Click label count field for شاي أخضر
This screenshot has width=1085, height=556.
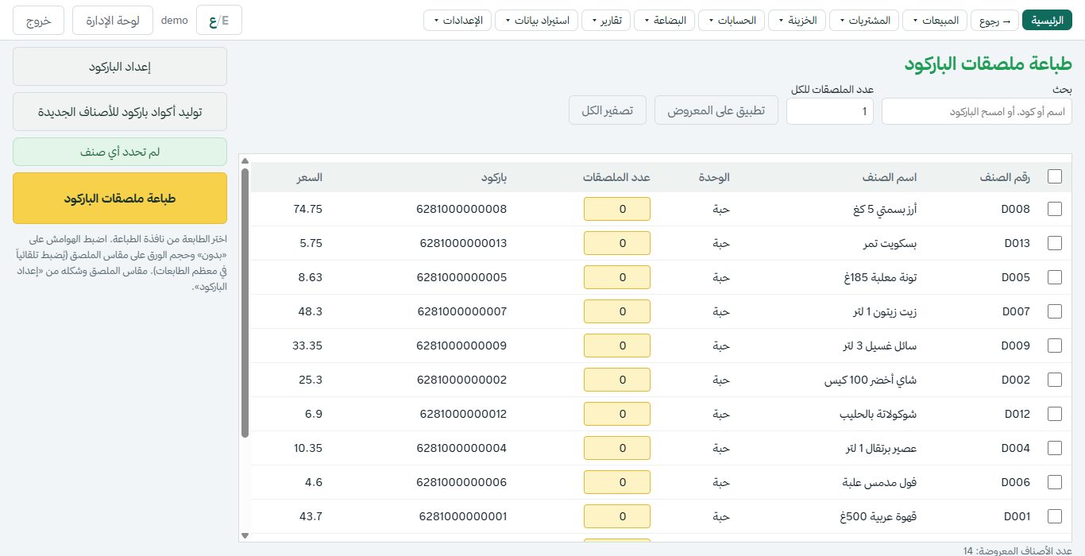(617, 380)
